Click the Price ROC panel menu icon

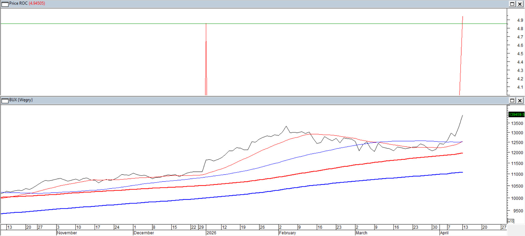pos(5,4)
